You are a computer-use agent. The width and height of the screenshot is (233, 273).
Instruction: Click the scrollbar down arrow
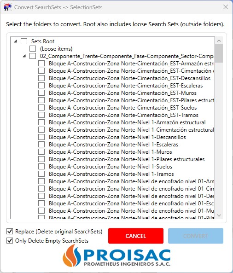coord(219,215)
